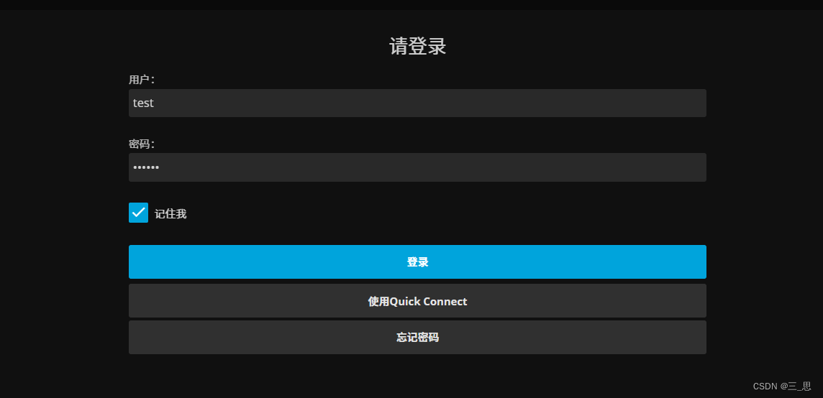
Task: Click the 请登录 heading
Action: click(x=417, y=47)
